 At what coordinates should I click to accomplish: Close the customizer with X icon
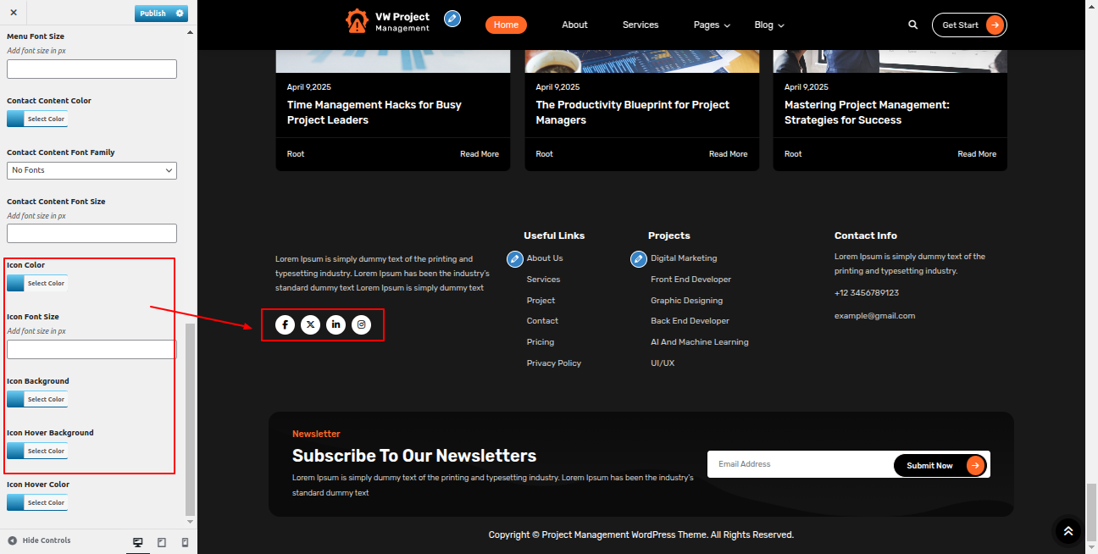pyautogui.click(x=14, y=13)
